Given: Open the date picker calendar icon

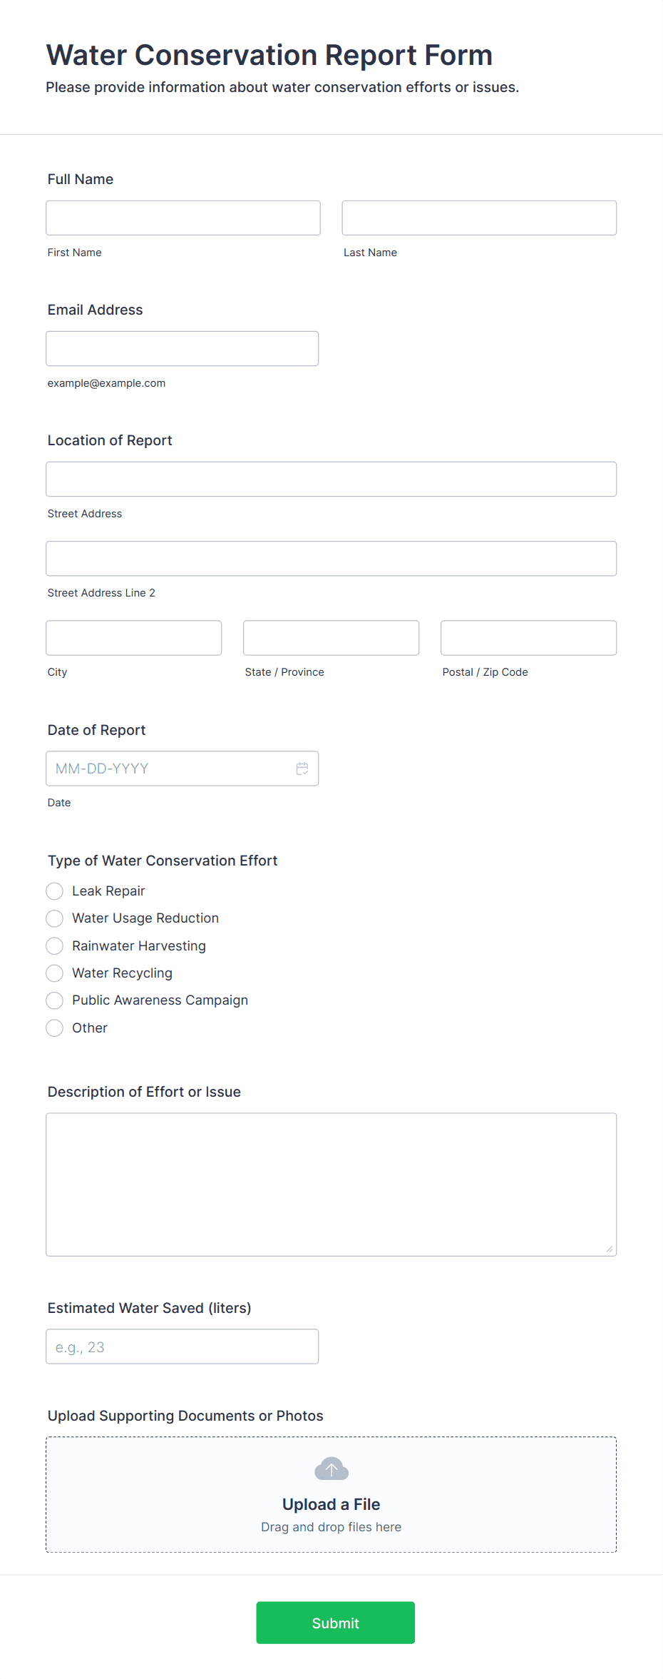Looking at the screenshot, I should (x=302, y=769).
